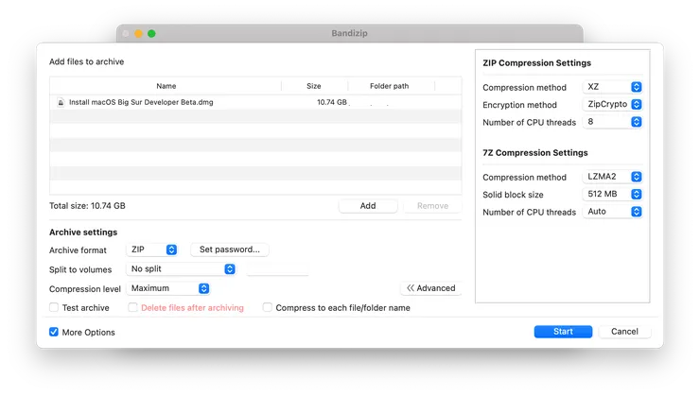This screenshot has height=396, width=700.
Task: Select Install macOS Big Sur Developer Beta.dmg row
Action: click(255, 103)
